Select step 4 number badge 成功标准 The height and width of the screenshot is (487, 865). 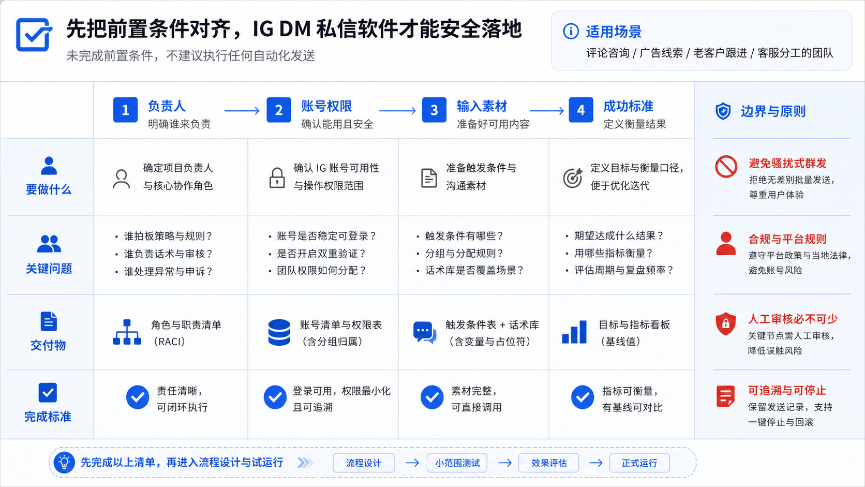click(x=581, y=110)
